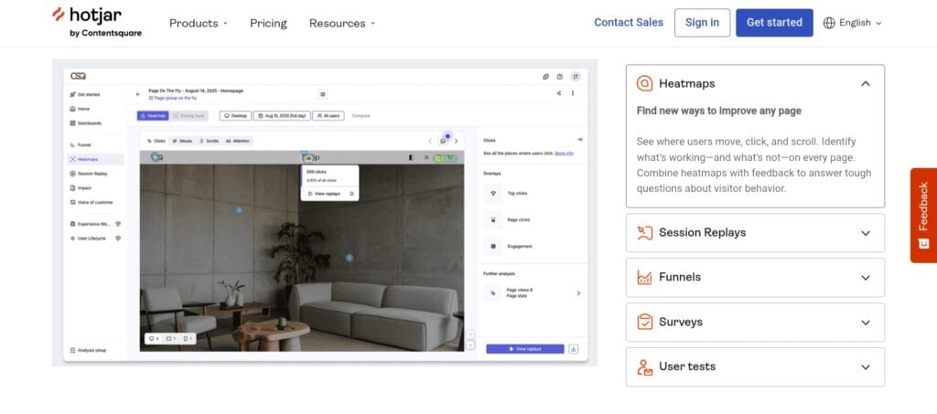Click the CSQ logo in the dashboard
The width and height of the screenshot is (937, 414).
[x=78, y=76]
